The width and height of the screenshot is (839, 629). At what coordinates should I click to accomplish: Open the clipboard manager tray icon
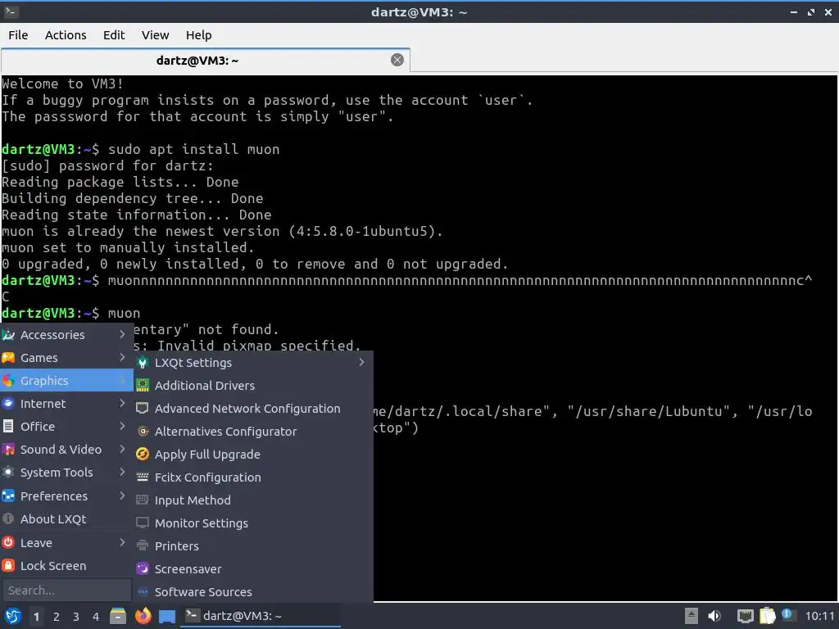tap(767, 616)
